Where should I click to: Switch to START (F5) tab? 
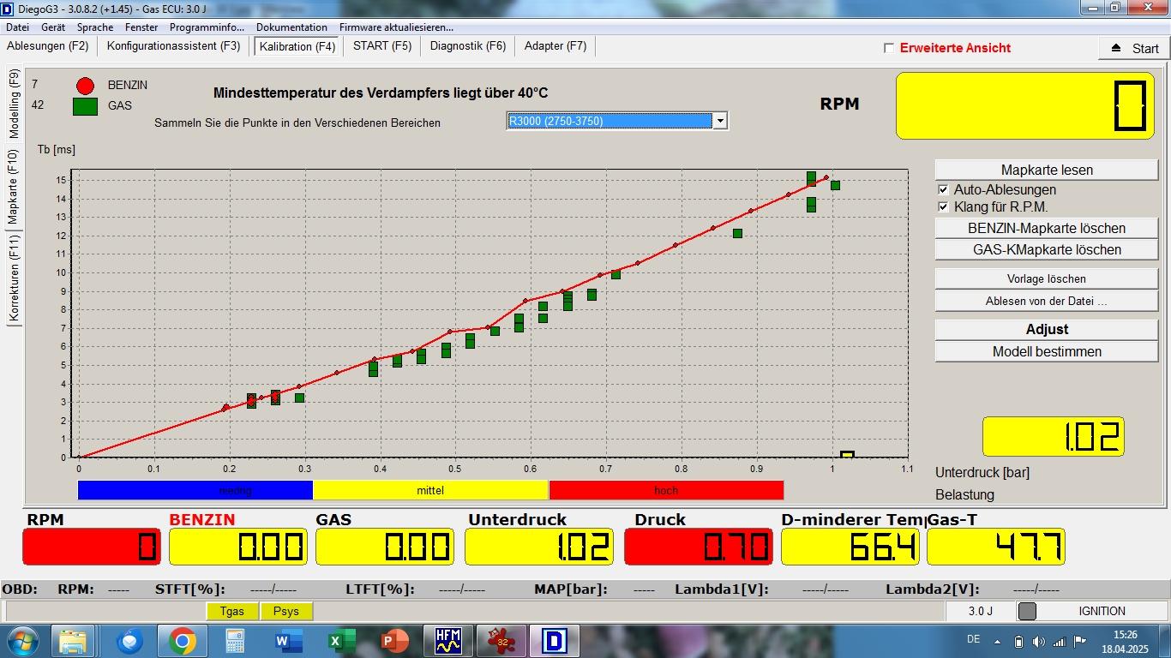[382, 46]
